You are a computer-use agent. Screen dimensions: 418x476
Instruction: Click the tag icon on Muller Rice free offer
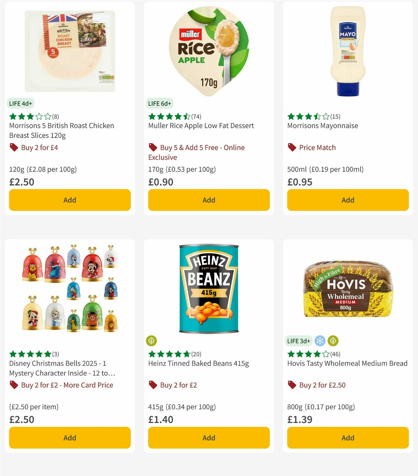pos(153,147)
